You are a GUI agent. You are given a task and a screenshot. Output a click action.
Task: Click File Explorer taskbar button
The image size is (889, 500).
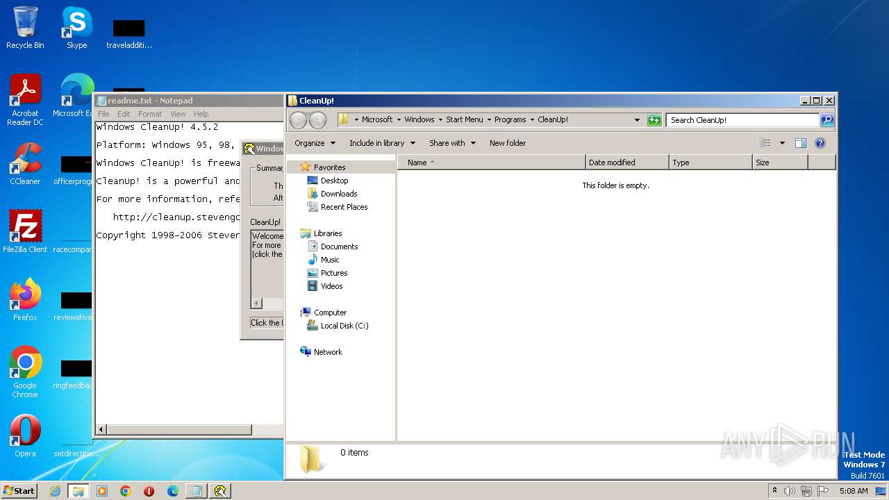[x=78, y=491]
